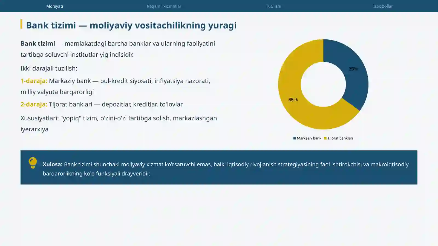Click the Xususiyatlari paragraph
Screen dimensions: 438x246
pyautogui.click(x=119, y=124)
